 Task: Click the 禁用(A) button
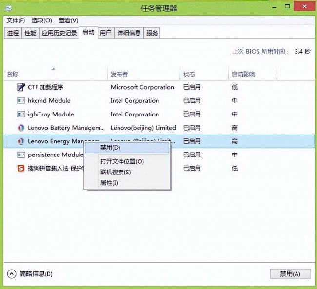[290, 274]
